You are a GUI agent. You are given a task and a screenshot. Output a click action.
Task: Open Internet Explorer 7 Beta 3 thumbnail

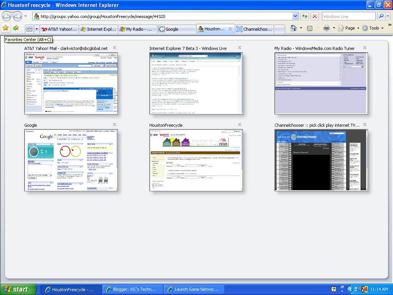point(196,83)
